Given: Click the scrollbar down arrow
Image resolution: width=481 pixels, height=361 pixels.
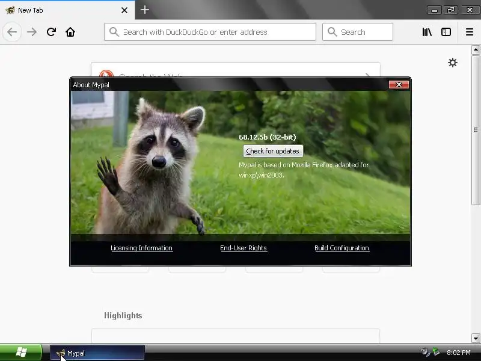Looking at the screenshot, I should tap(476, 338).
